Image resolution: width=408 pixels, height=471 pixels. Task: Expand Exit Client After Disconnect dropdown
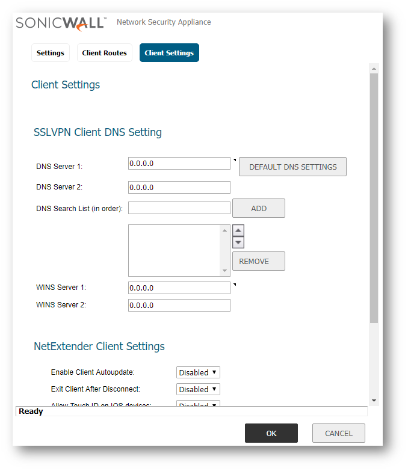(x=198, y=389)
